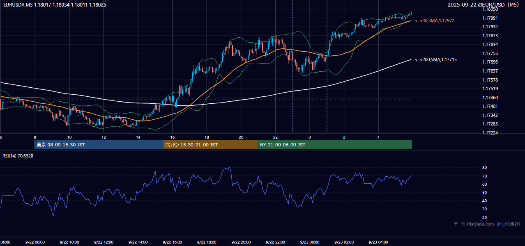Click the RSI scale value 30
Screen dimensions: 525x246
click(x=485, y=209)
